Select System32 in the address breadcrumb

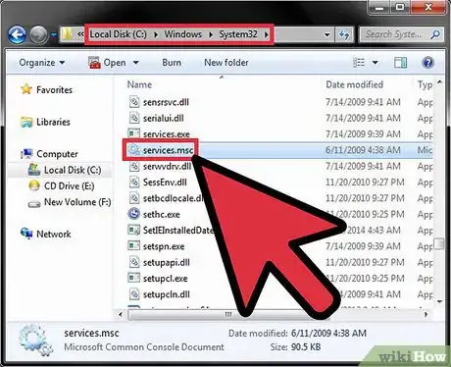click(238, 34)
